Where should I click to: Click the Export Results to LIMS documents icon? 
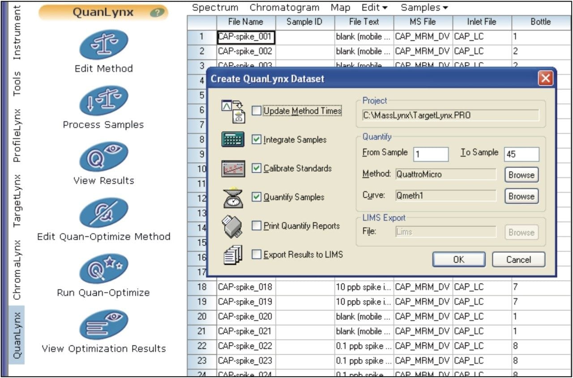[232, 255]
